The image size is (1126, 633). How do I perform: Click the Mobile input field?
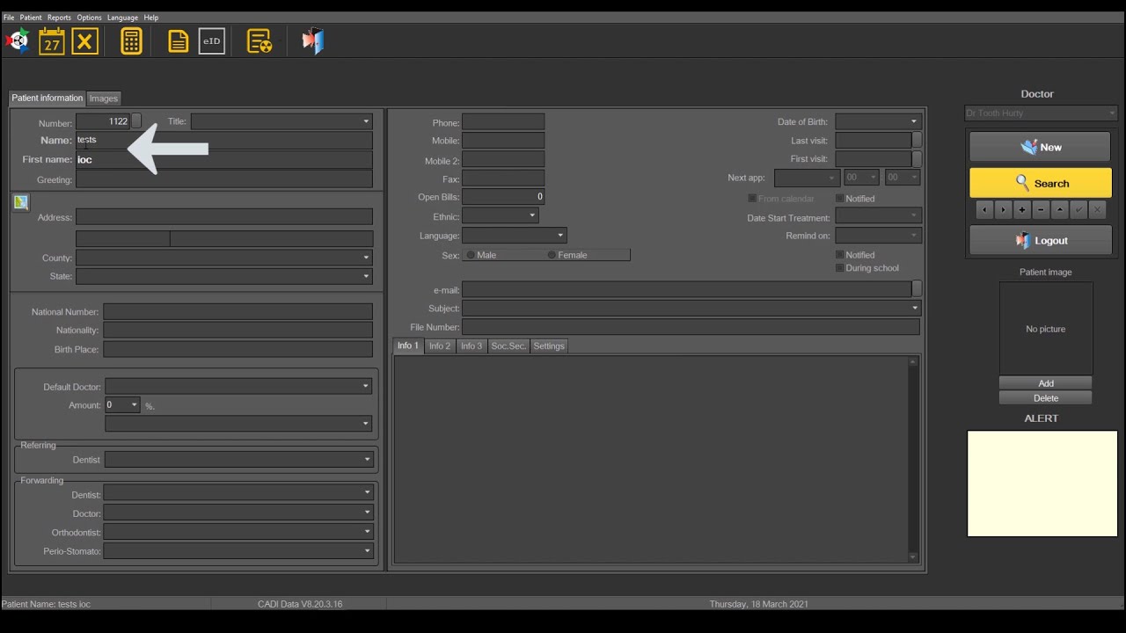503,141
